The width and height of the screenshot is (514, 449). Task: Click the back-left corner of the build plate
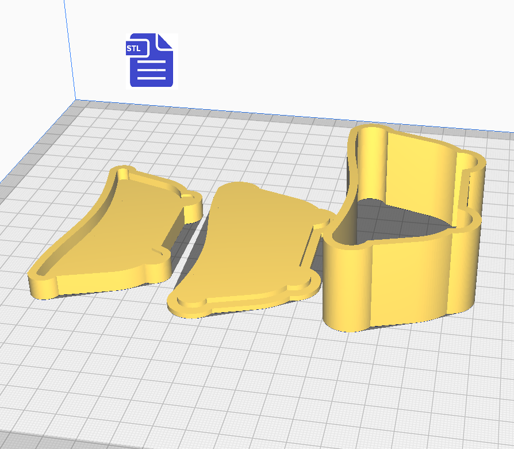76,101
